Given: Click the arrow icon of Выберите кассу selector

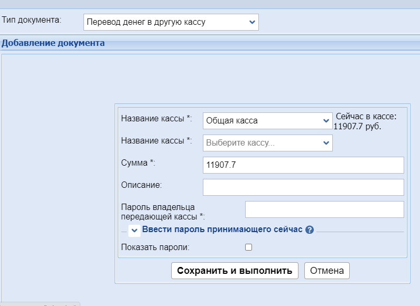Looking at the screenshot, I should [326, 143].
